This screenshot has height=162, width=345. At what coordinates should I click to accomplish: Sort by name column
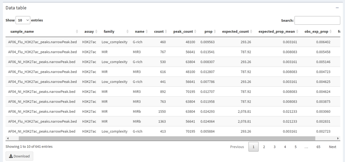pos(140,32)
